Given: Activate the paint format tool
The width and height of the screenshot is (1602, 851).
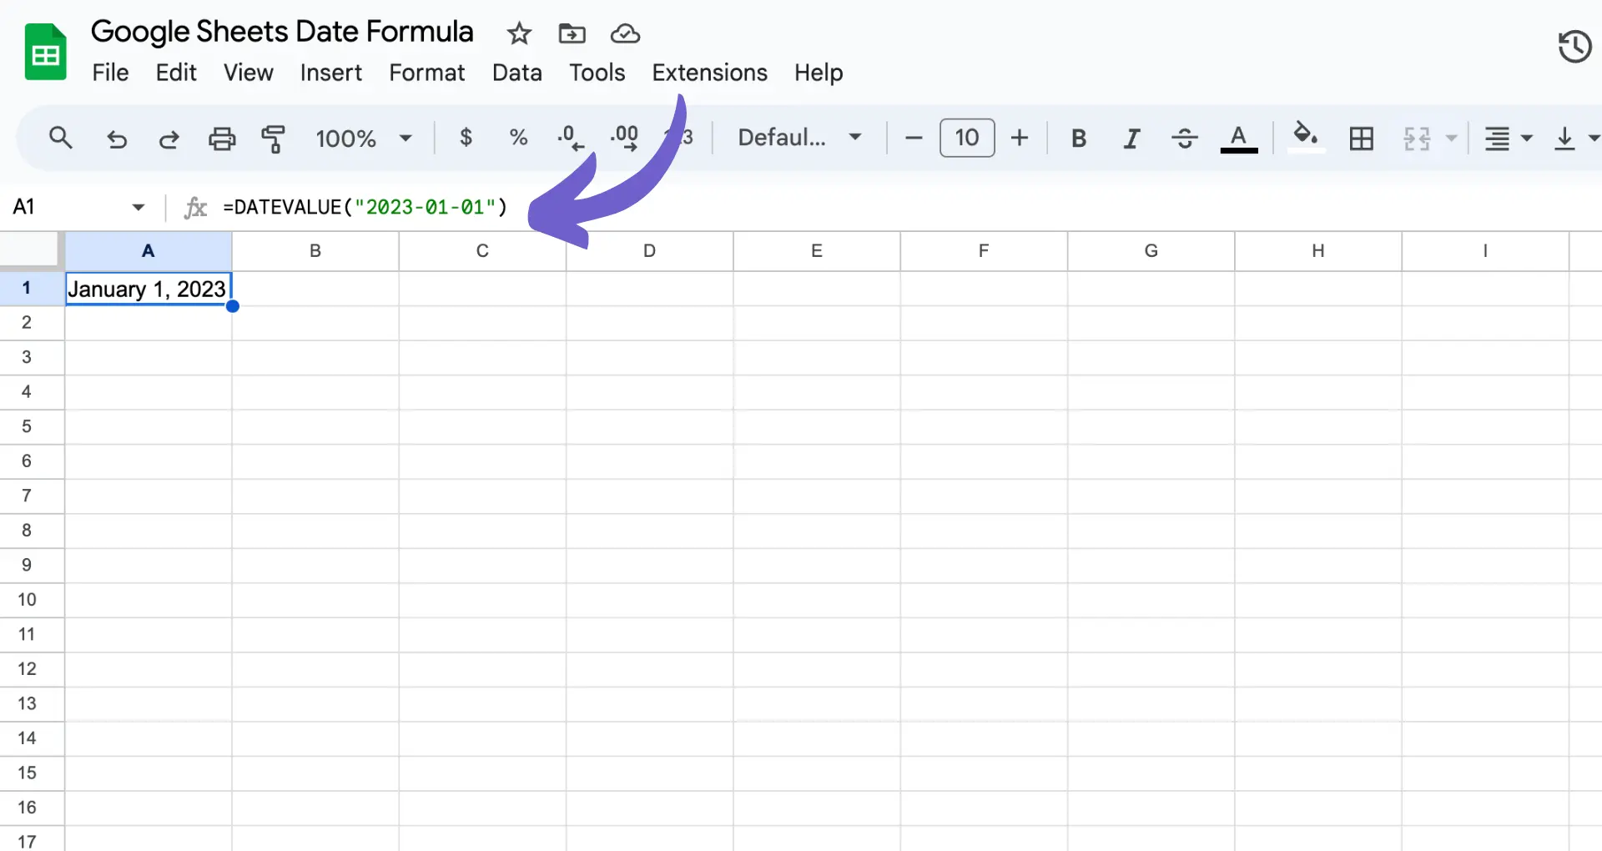Looking at the screenshot, I should click(274, 138).
